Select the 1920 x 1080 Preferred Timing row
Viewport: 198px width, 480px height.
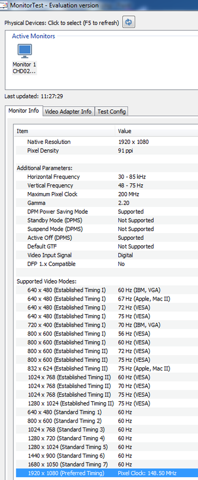tap(106, 473)
